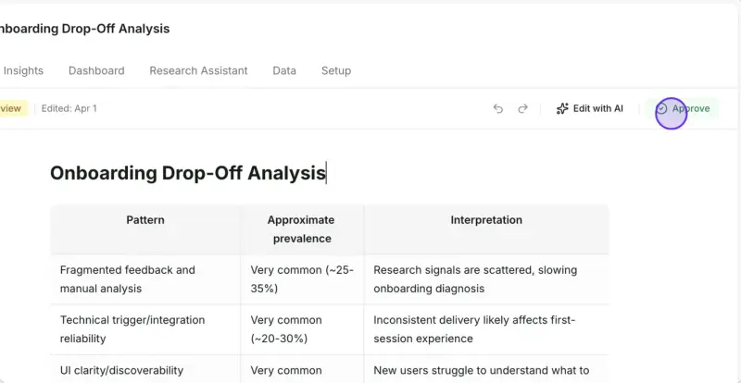Click the sparkle icon beside Edit with AI

tap(562, 108)
